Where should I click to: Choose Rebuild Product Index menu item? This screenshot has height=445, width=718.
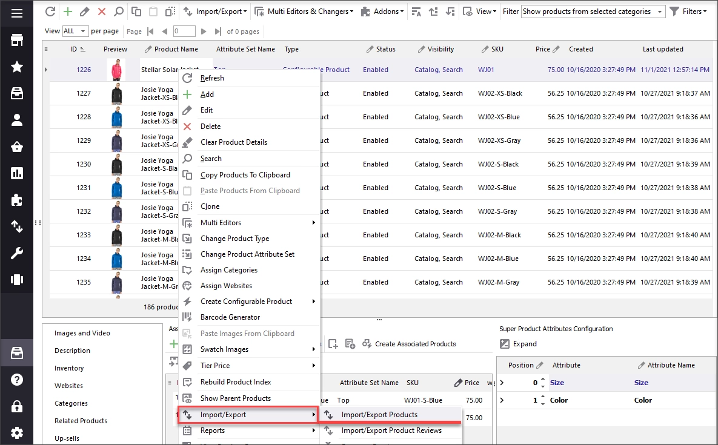pyautogui.click(x=249, y=382)
